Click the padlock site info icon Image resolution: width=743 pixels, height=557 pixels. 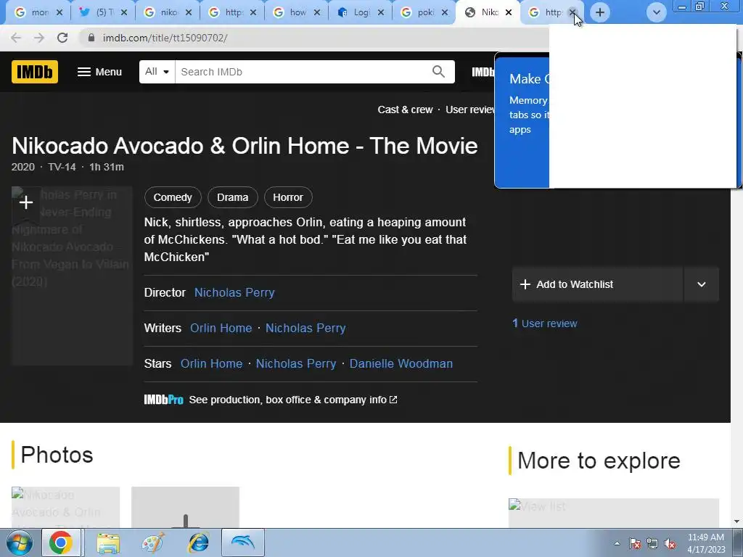pyautogui.click(x=91, y=38)
